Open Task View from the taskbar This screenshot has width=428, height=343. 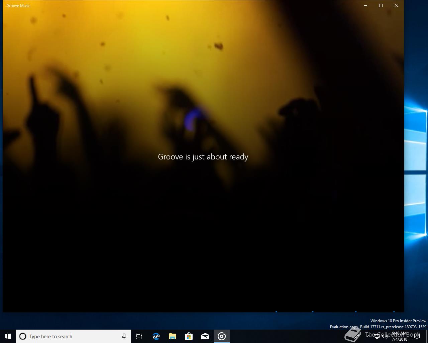[139, 336]
